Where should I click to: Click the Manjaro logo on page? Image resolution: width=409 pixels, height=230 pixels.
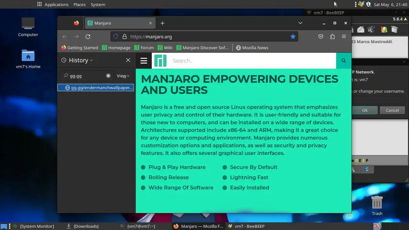[x=160, y=61]
